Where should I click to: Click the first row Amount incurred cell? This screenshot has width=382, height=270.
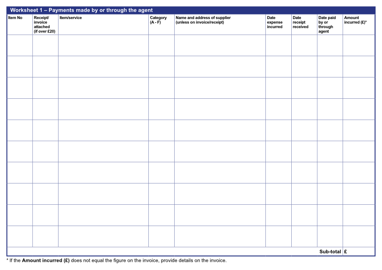pos(358,45)
